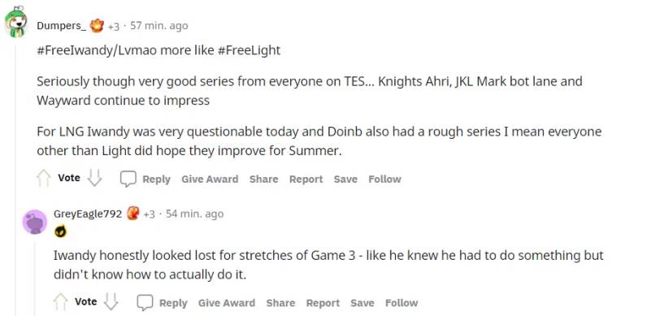The image size is (647, 316).
Task: Collapse the Dumpers_ comment thread line
Action: click(16, 177)
